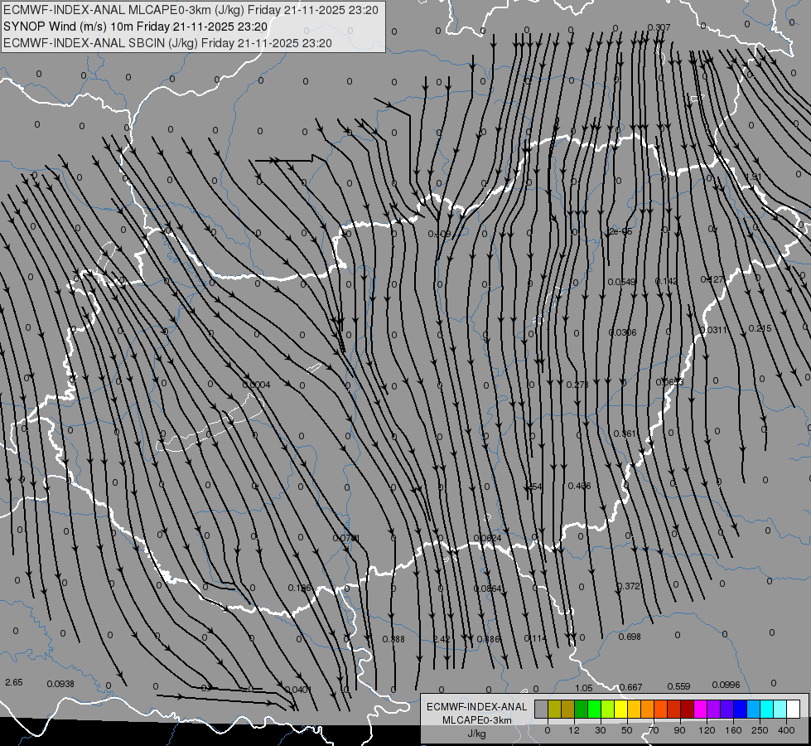Select the 0.142 map value
This screenshot has width=811, height=746.
pyautogui.click(x=666, y=281)
